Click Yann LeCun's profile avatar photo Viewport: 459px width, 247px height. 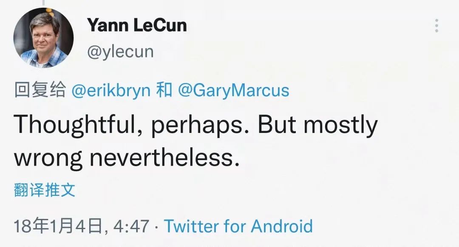(x=43, y=37)
